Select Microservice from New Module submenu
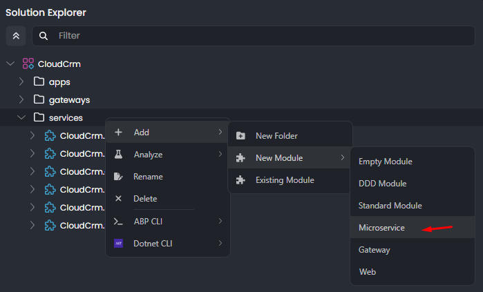Viewport: 483px width, 292px height. coord(381,228)
